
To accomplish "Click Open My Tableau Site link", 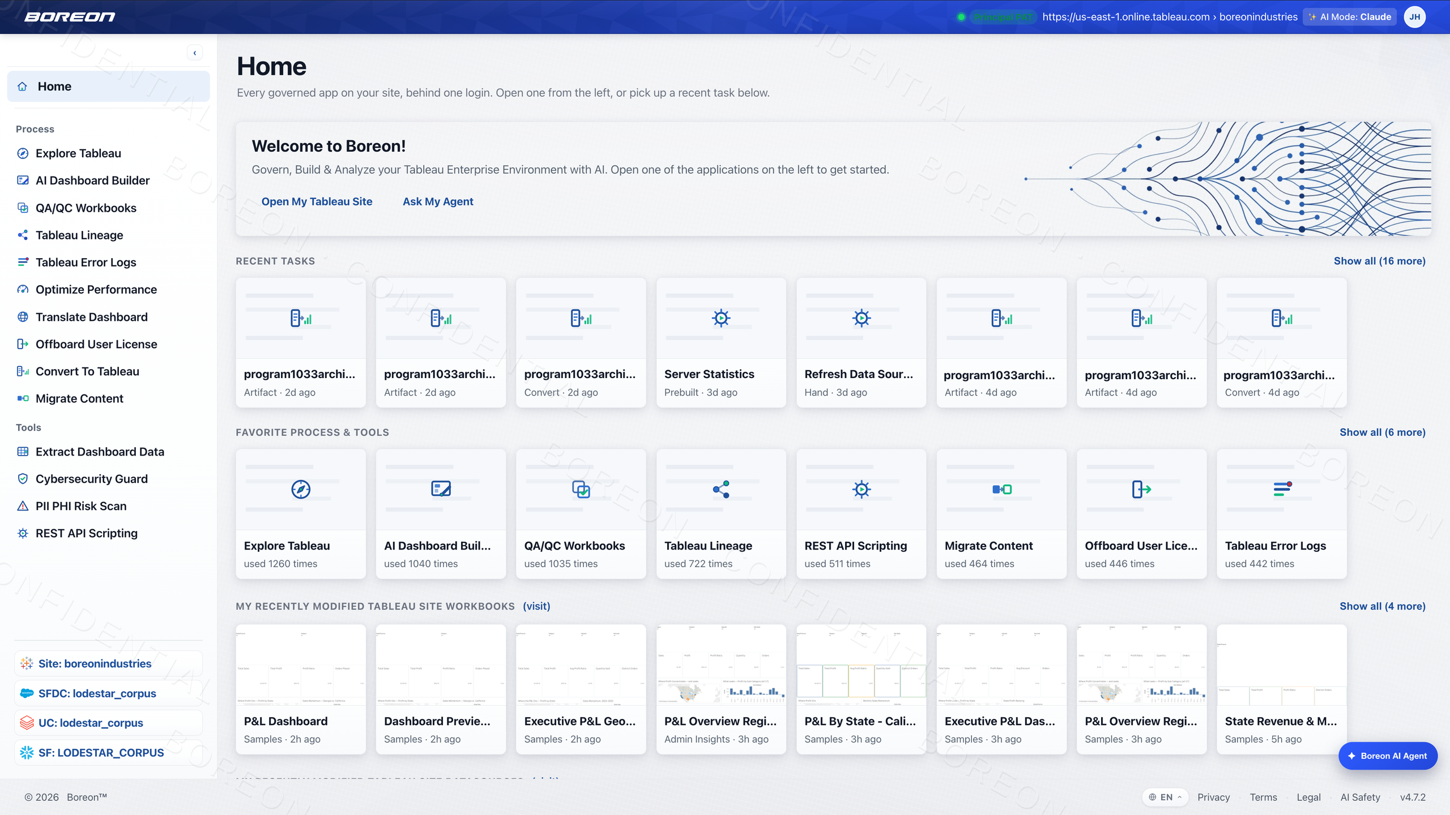I will click(x=317, y=201).
